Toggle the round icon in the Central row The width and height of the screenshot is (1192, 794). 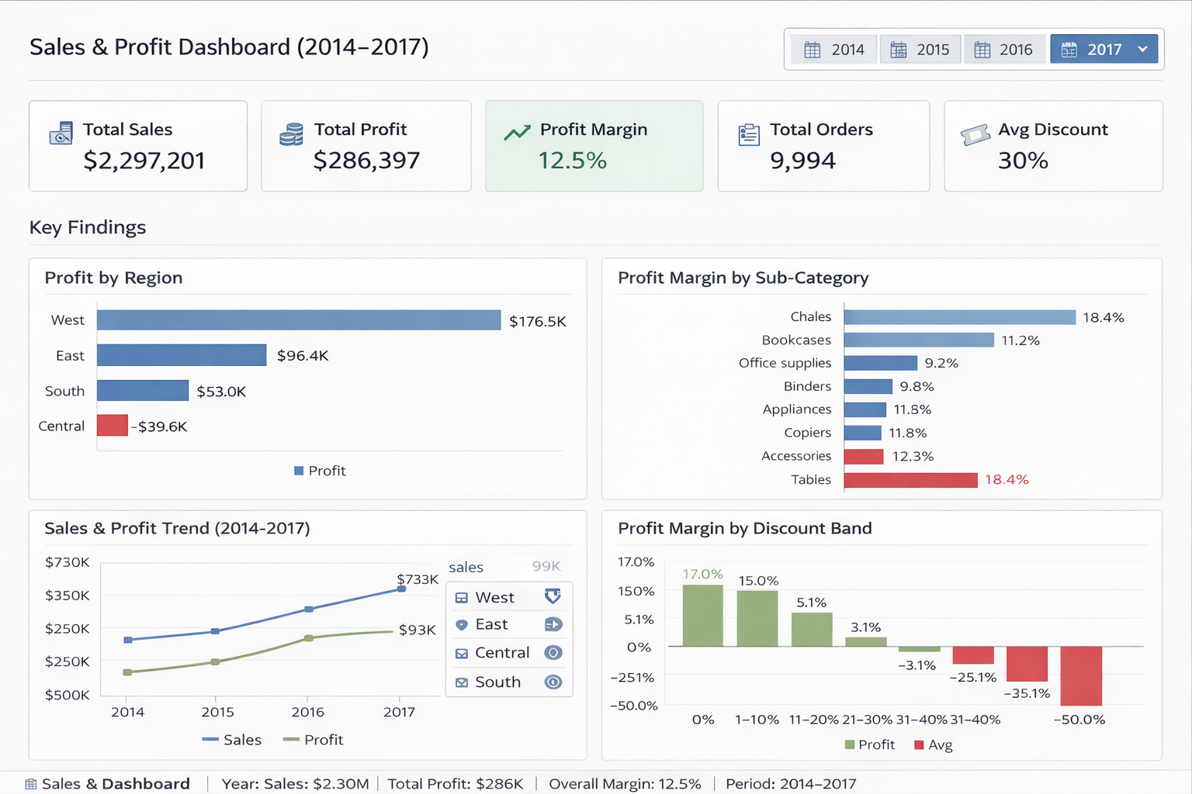pyautogui.click(x=553, y=653)
